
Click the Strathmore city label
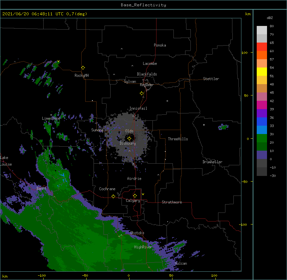pos(172,202)
